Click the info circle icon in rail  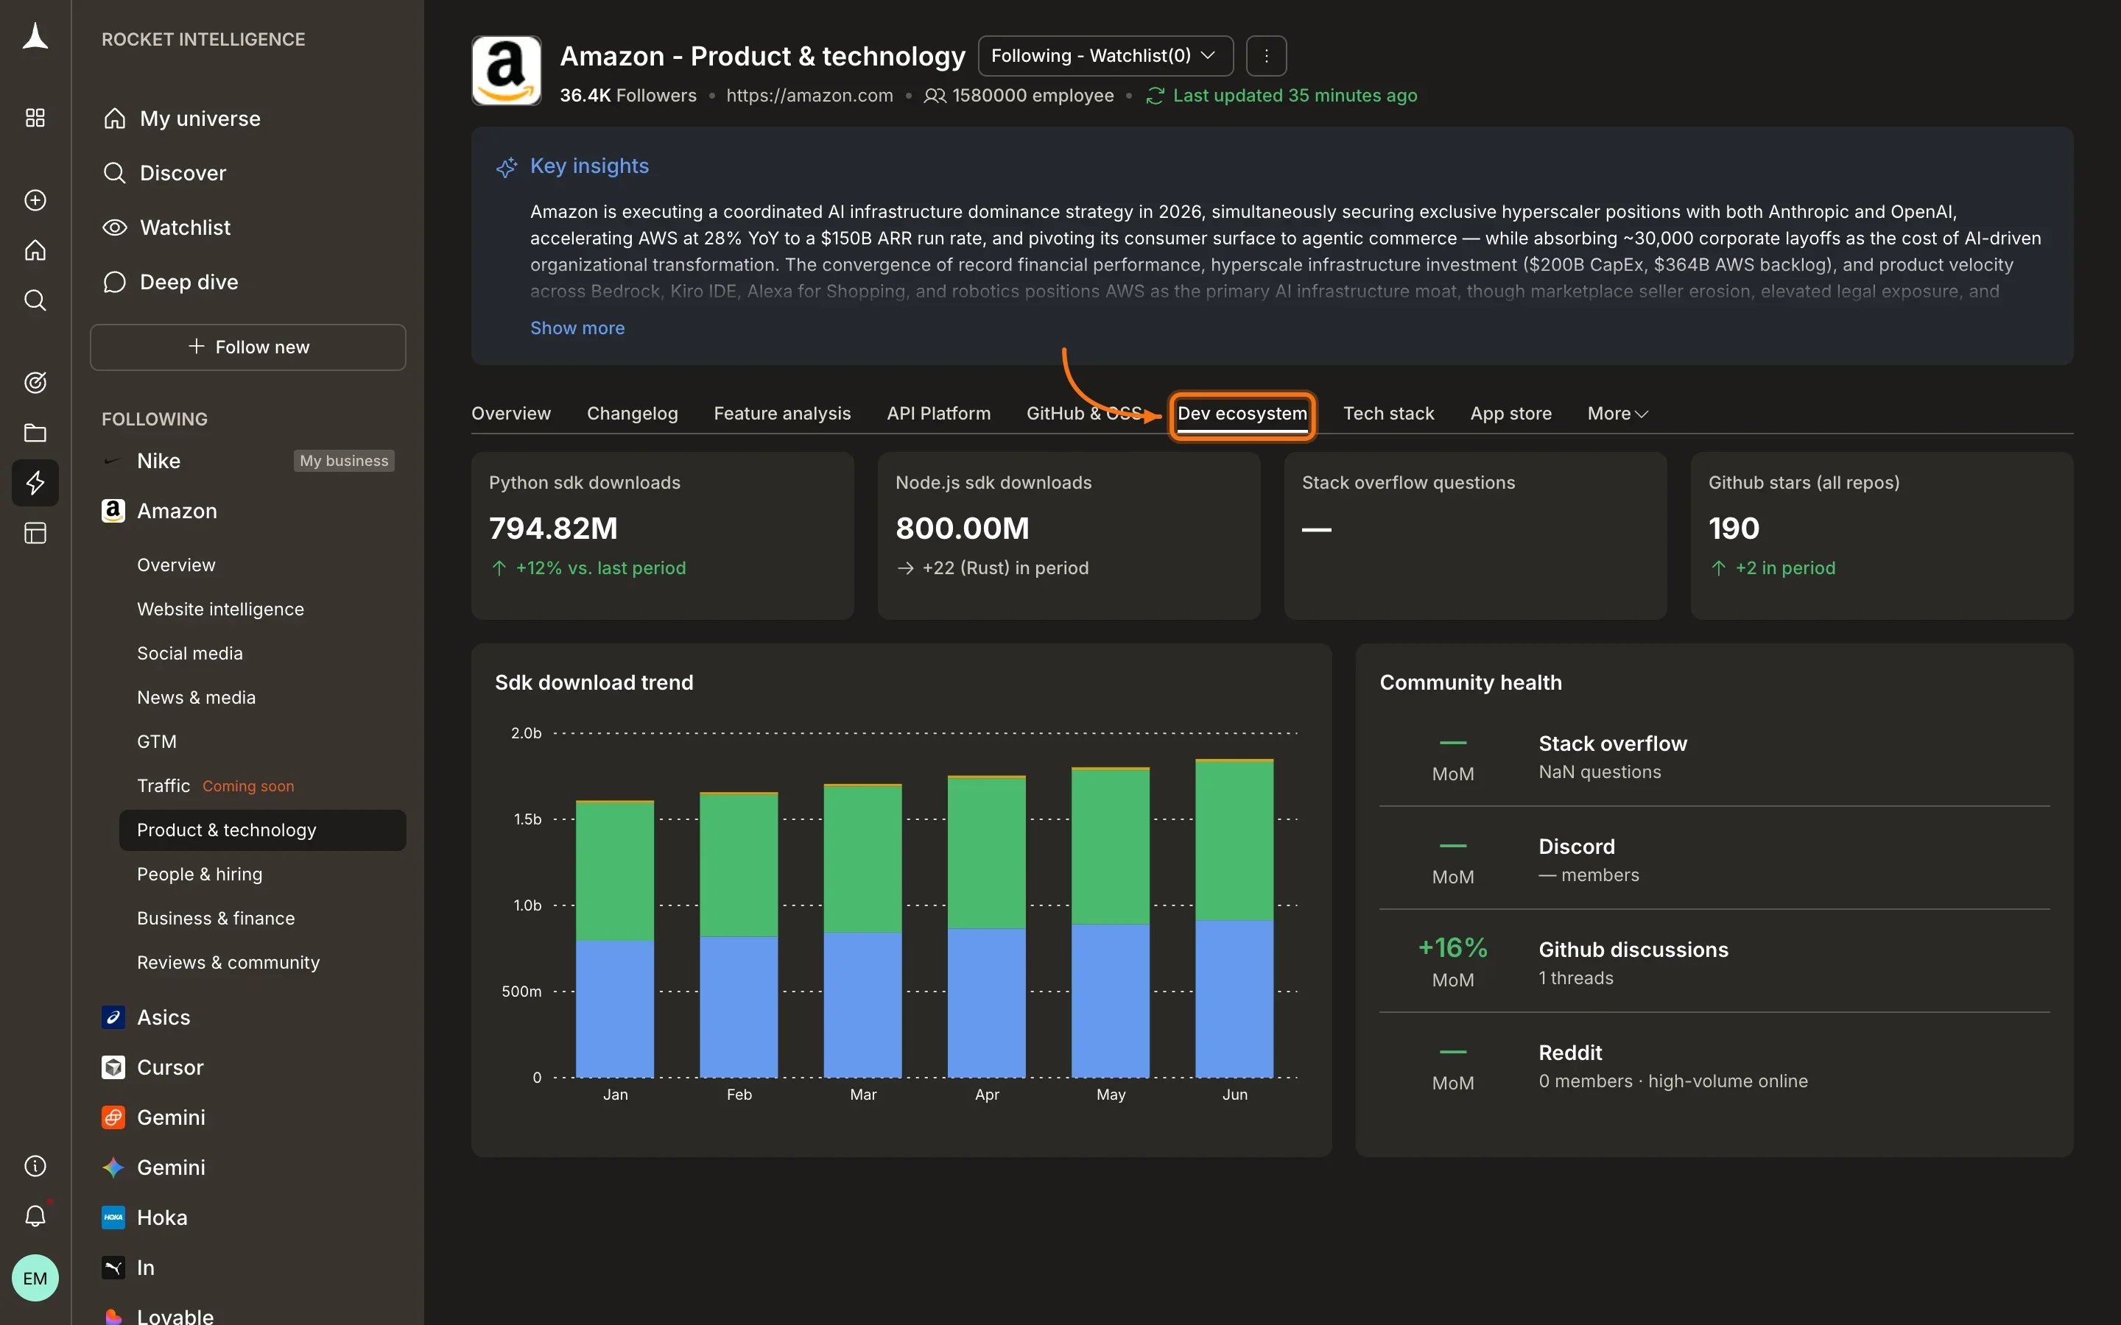coord(35,1165)
